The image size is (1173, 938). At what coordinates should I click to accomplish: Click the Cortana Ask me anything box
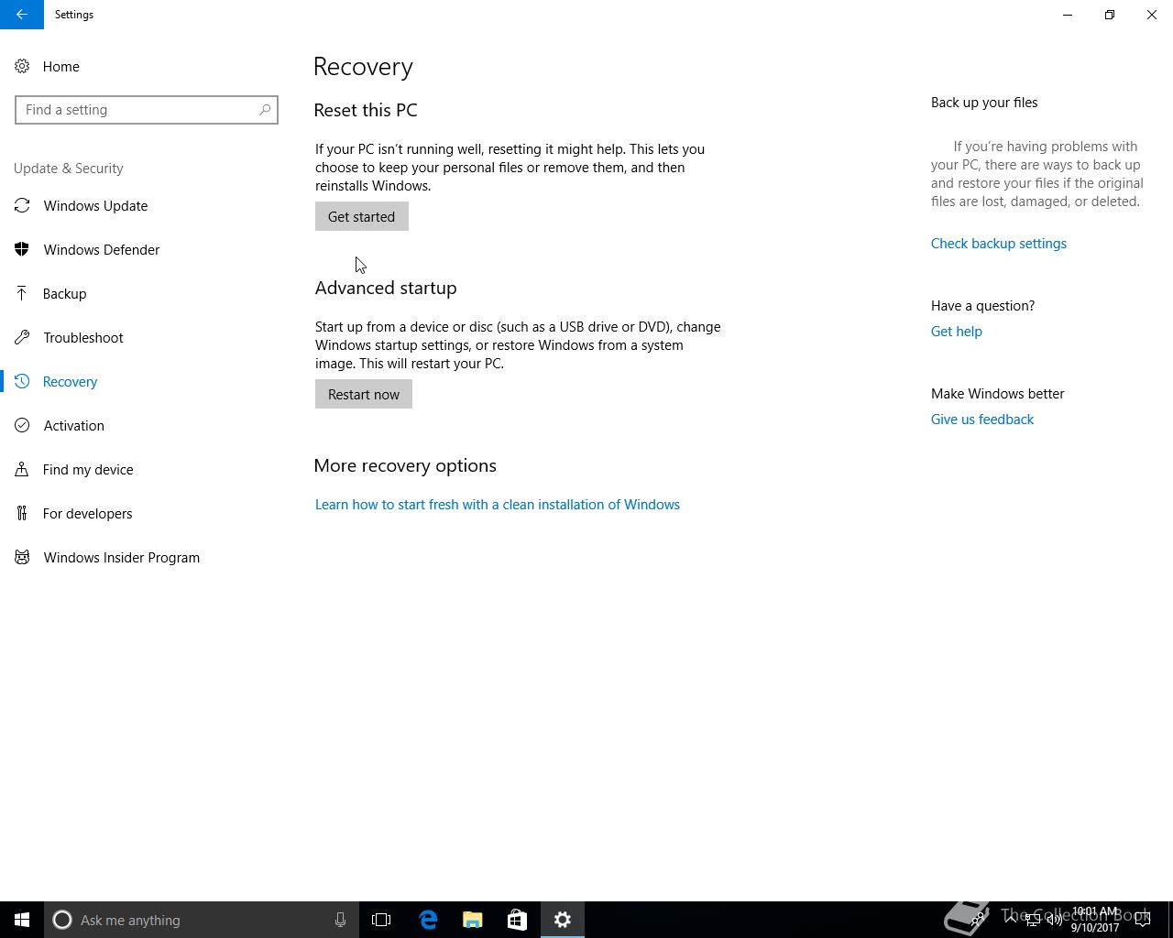click(202, 920)
